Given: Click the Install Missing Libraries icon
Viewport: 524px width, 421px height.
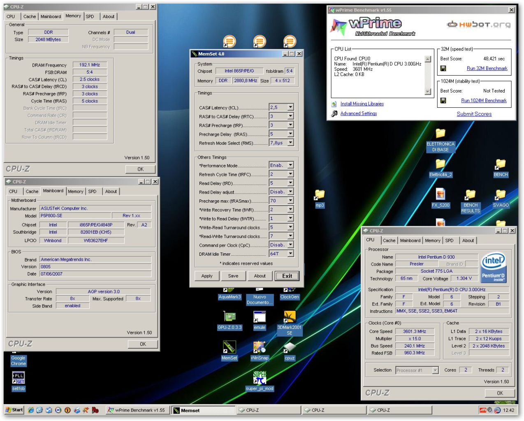Looking at the screenshot, I should [x=334, y=104].
